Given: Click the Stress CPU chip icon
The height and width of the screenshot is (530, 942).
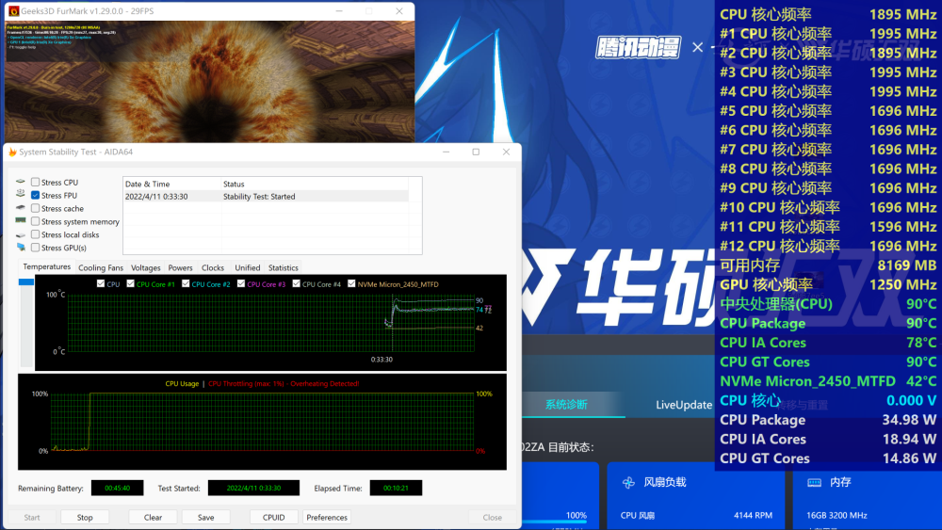Looking at the screenshot, I should tap(21, 182).
